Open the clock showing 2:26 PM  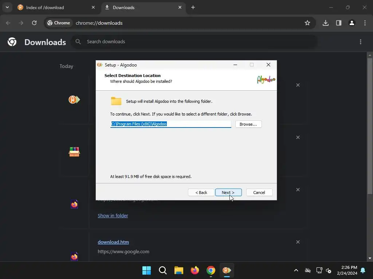tap(347, 270)
